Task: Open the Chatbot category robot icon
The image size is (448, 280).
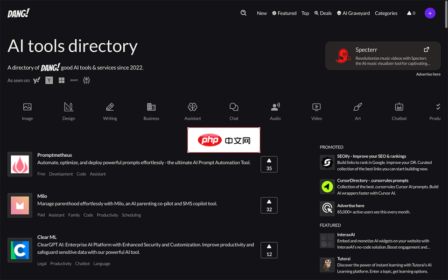Action: click(399, 107)
